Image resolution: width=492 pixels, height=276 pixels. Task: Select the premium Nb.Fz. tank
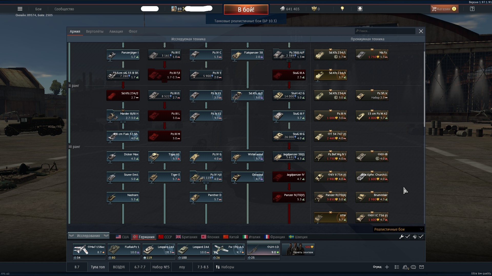tap(372, 55)
